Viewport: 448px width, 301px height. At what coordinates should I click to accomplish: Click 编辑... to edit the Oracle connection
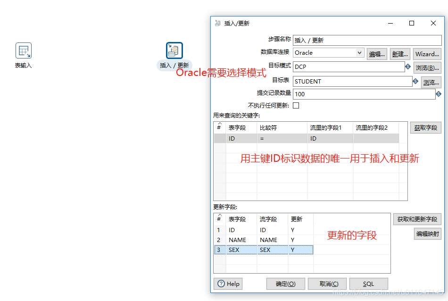click(x=377, y=53)
